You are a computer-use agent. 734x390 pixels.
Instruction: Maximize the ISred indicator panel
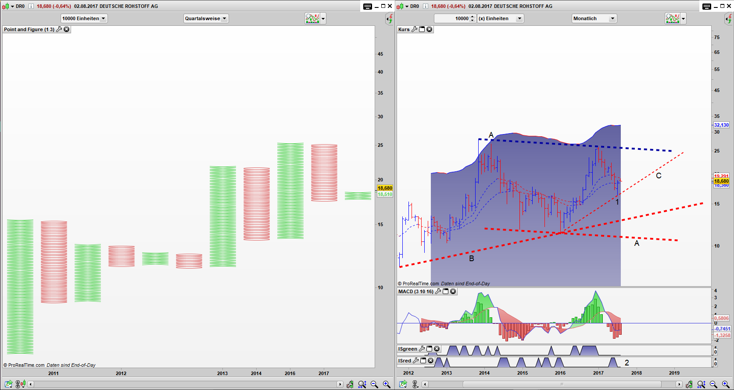coord(423,361)
